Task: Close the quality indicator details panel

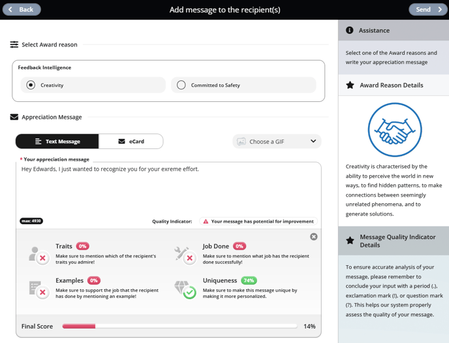Action: click(313, 237)
